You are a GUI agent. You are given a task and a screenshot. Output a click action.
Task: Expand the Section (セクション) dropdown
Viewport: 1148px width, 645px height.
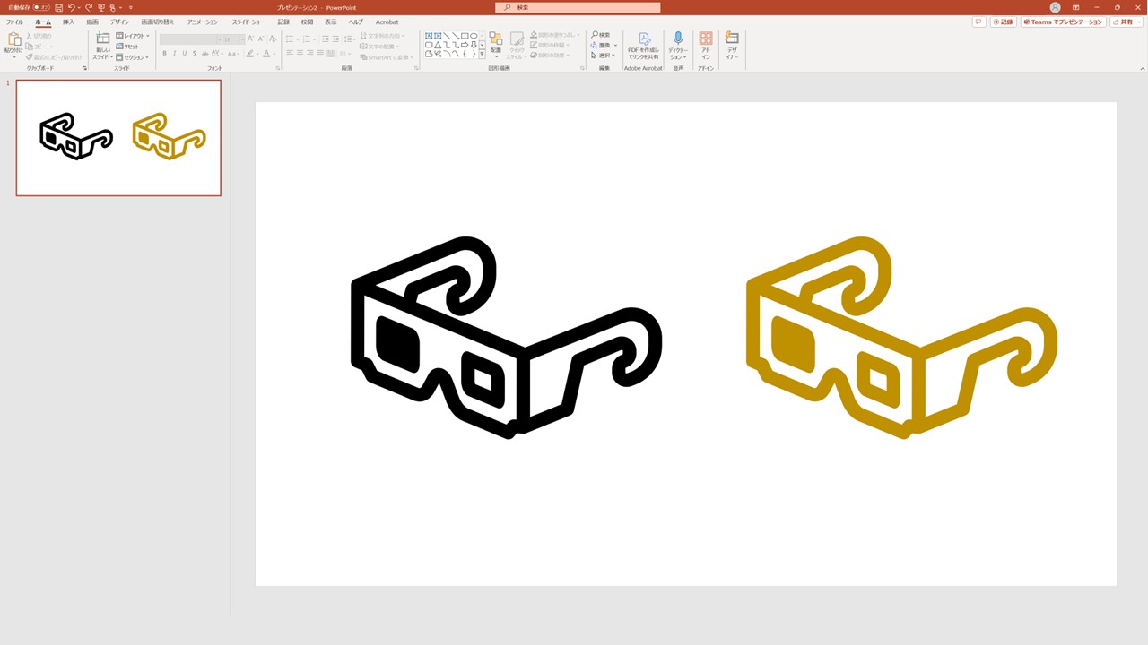pyautogui.click(x=133, y=57)
